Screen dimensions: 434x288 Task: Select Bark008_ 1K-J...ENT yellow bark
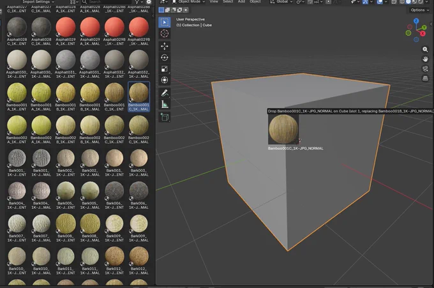(x=66, y=227)
